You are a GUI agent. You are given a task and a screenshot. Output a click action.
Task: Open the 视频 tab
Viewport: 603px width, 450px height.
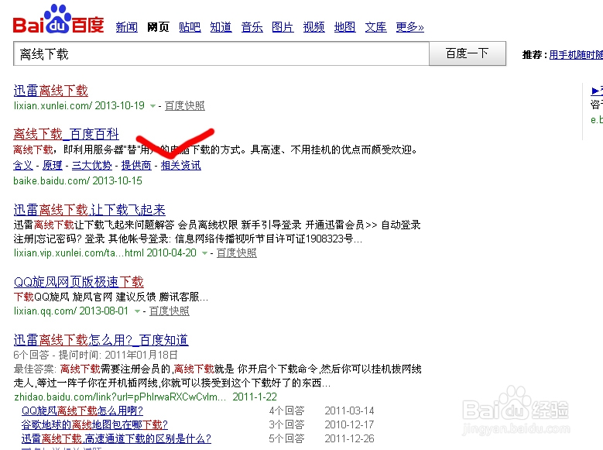314,27
